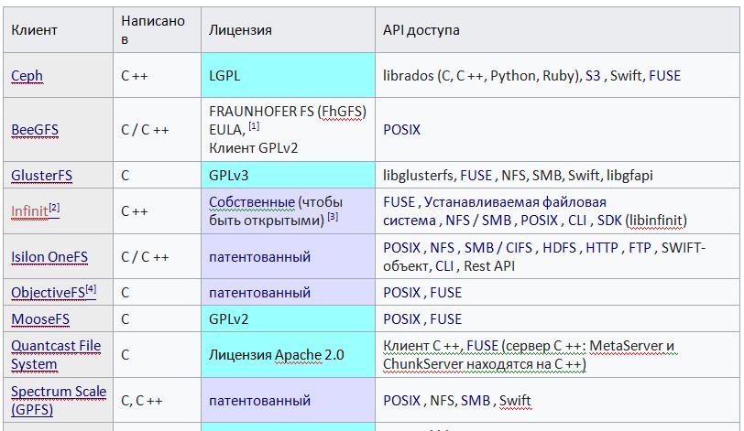Open the Spectrum Scale (GPFS) link
The height and width of the screenshot is (431, 744).
pos(59,401)
